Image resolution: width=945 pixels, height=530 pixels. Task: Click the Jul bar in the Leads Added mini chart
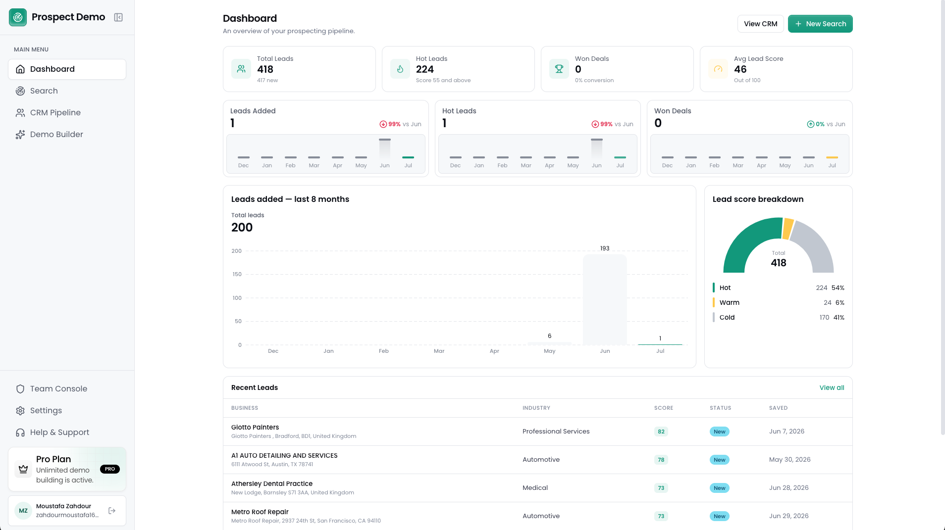(408, 157)
